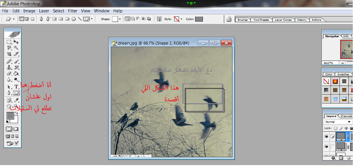354x166 pixels.
Task: Toggle the link layer style chain button
Action: point(159,19)
